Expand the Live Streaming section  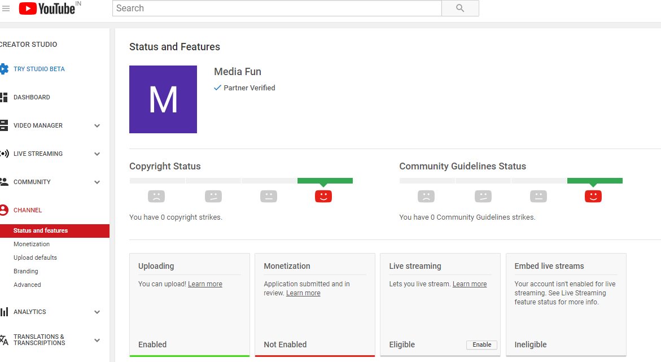(97, 154)
